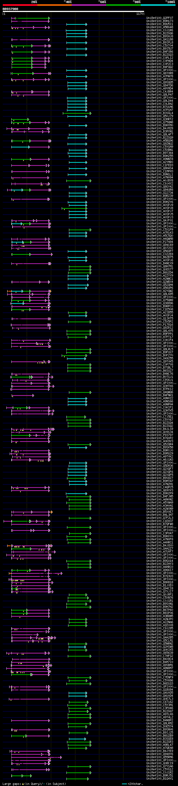Select the UniRef100_Q50J79 label
Screen dimensions: 178x786
coord(160,116)
